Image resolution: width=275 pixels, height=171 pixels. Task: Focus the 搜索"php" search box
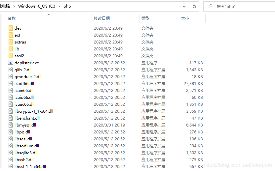tap(239, 7)
